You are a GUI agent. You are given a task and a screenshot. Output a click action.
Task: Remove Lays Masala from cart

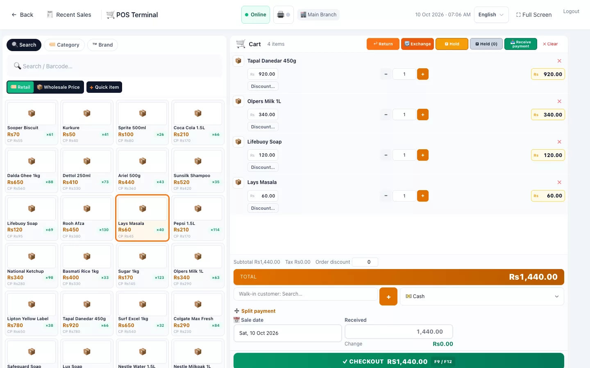click(x=559, y=182)
